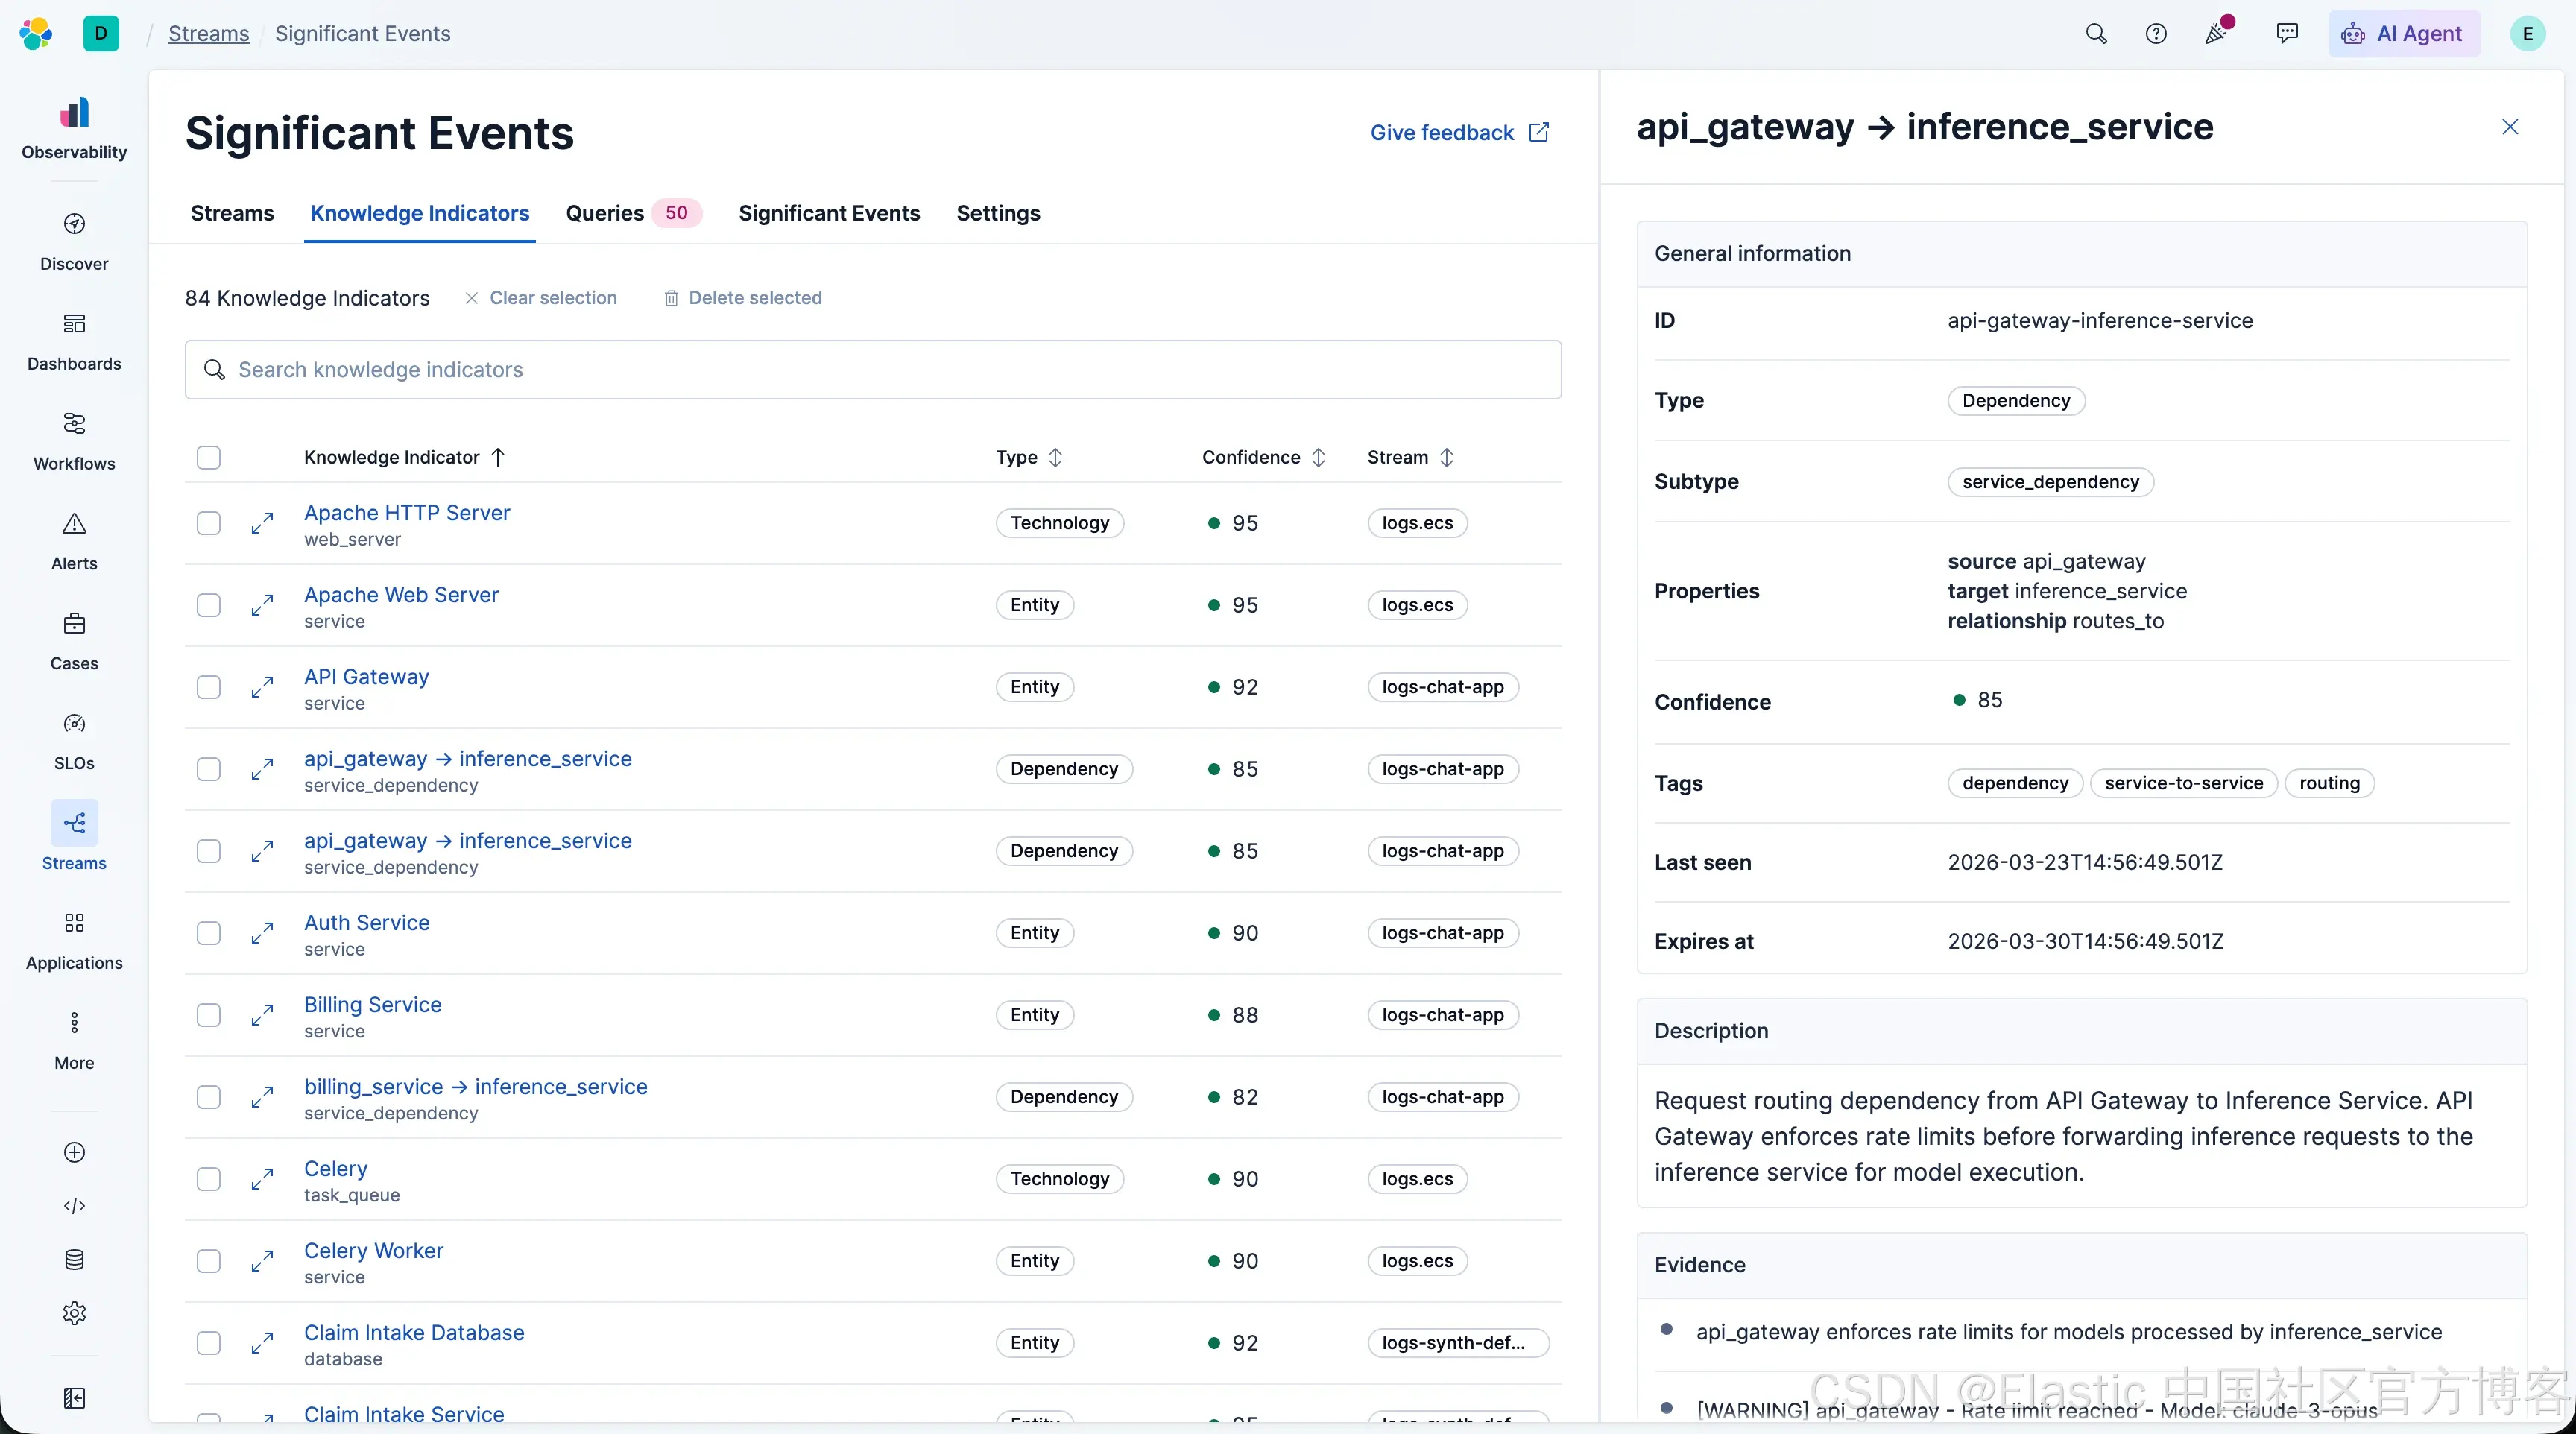2576x1434 pixels.
Task: Sort by the Type column arrows
Action: click(x=1055, y=457)
